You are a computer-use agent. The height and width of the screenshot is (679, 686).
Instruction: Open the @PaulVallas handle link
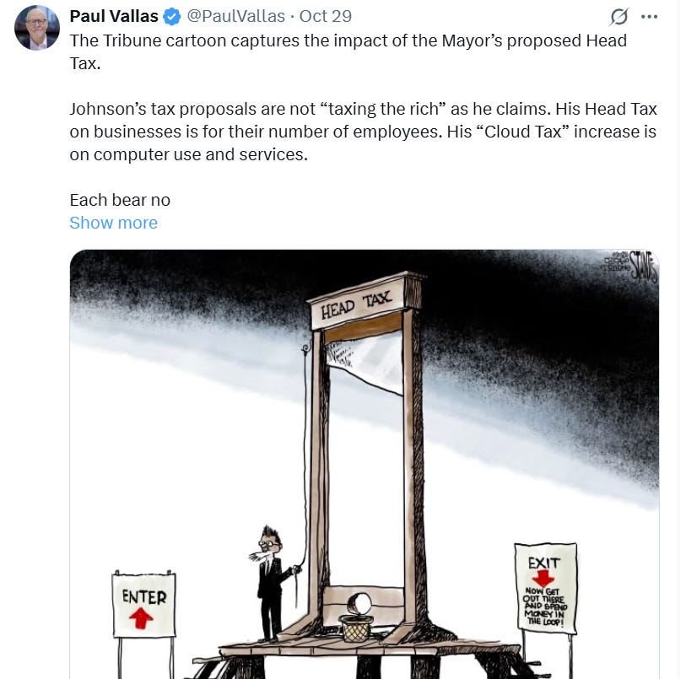pos(235,17)
